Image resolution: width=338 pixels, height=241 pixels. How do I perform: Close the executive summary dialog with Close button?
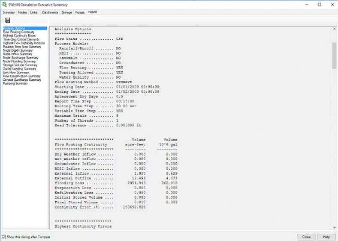306,237
